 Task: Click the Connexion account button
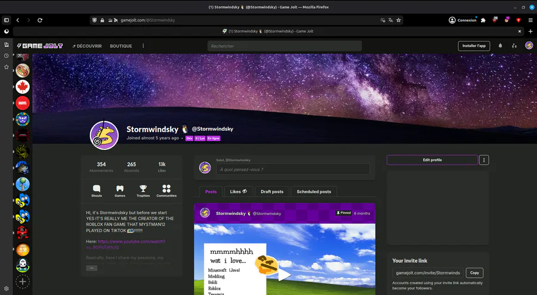tap(462, 20)
